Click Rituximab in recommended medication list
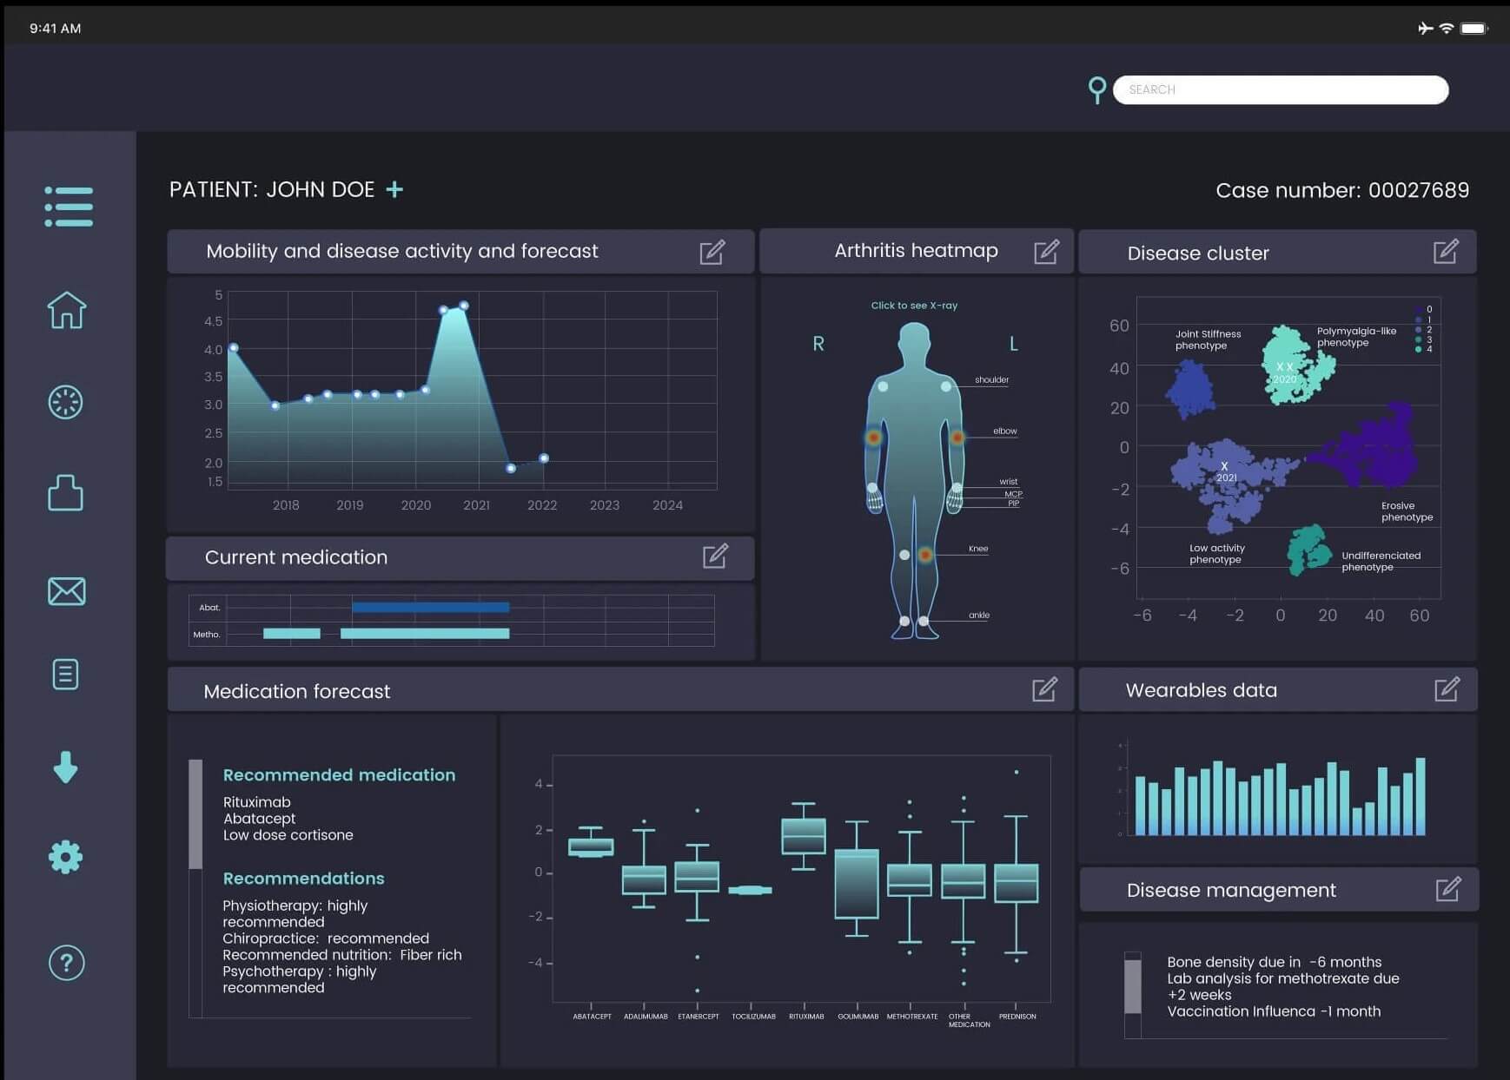 pos(257,802)
